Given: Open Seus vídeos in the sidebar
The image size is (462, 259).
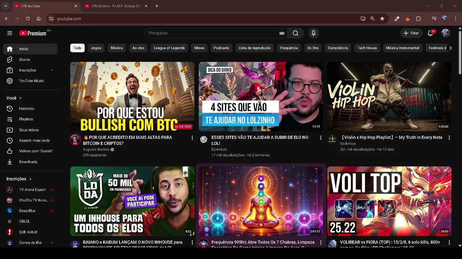Looking at the screenshot, I should (30, 130).
